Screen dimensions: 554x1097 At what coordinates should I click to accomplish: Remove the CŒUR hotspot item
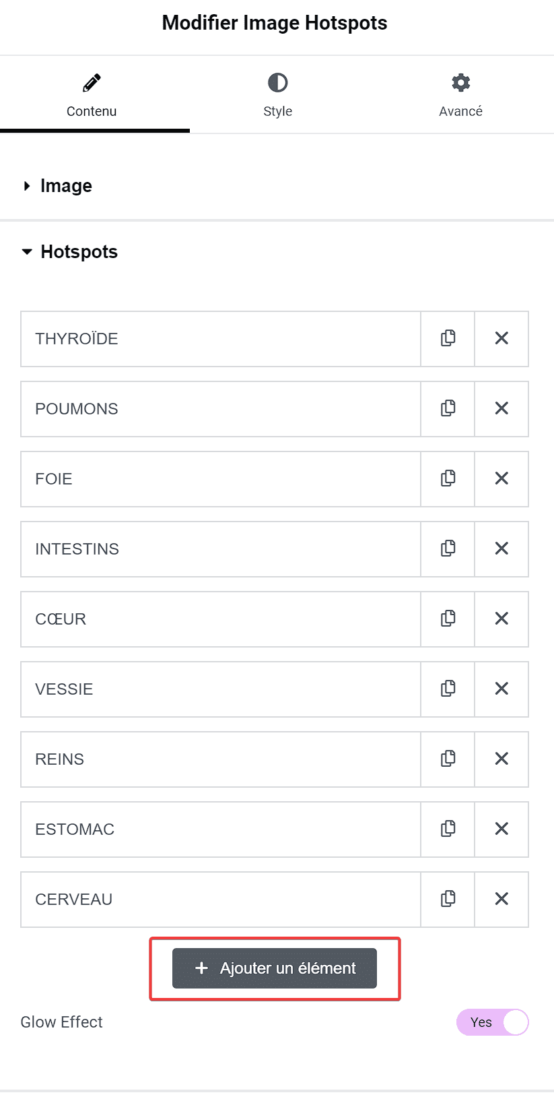point(501,619)
